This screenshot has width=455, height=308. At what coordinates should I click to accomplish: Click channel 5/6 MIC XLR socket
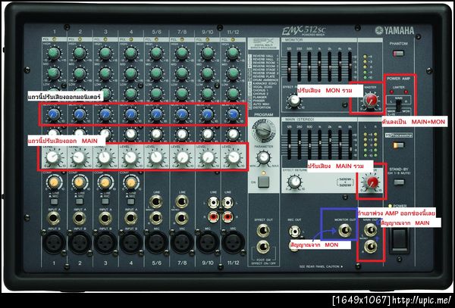click(x=156, y=242)
